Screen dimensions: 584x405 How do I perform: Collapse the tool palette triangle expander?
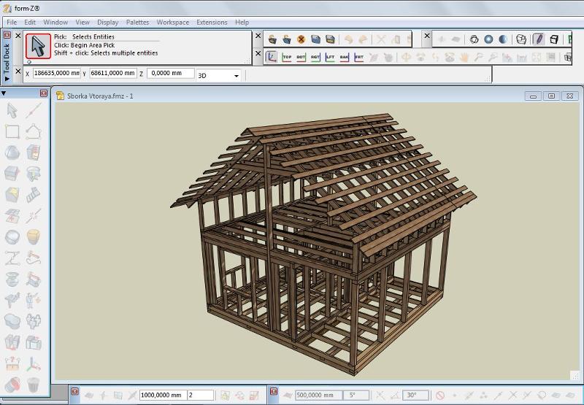tap(4, 93)
